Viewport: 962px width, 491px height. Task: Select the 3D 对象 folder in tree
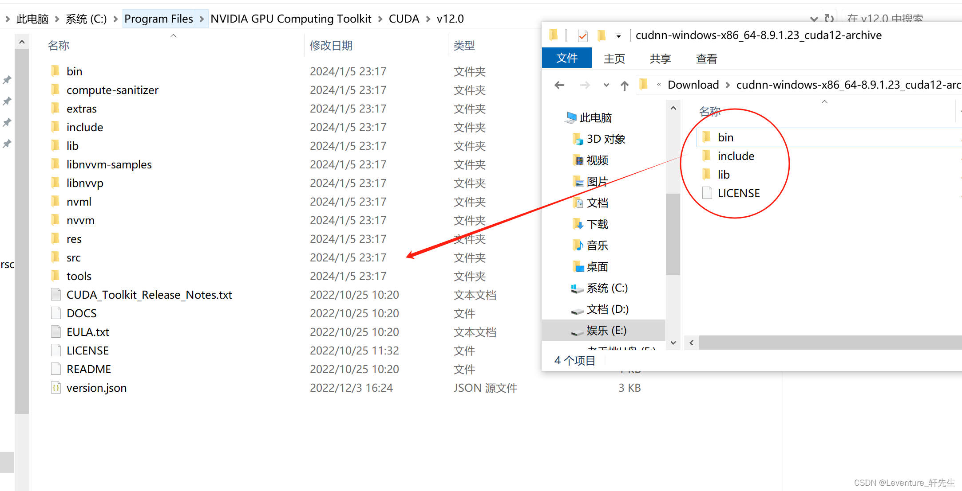point(606,139)
